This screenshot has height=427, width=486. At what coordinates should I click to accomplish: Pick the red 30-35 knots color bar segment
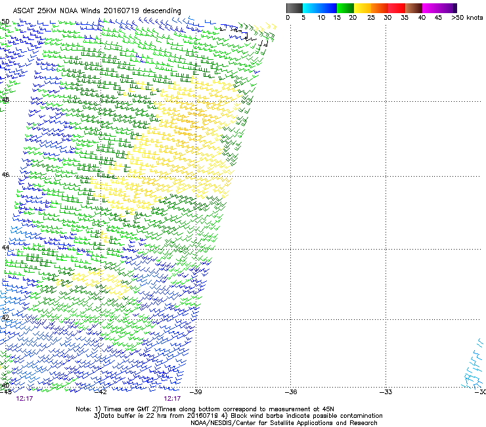397,8
